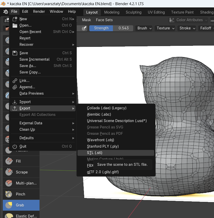The width and height of the screenshot is (214, 218).
Task: Expand the Defaults submenu
Action: [43, 138]
